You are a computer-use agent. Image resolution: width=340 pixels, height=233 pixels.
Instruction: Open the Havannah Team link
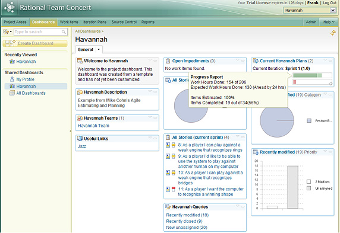pyautogui.click(x=93, y=126)
